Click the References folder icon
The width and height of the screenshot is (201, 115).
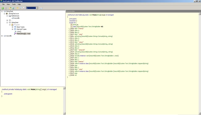(x=10, y=16)
